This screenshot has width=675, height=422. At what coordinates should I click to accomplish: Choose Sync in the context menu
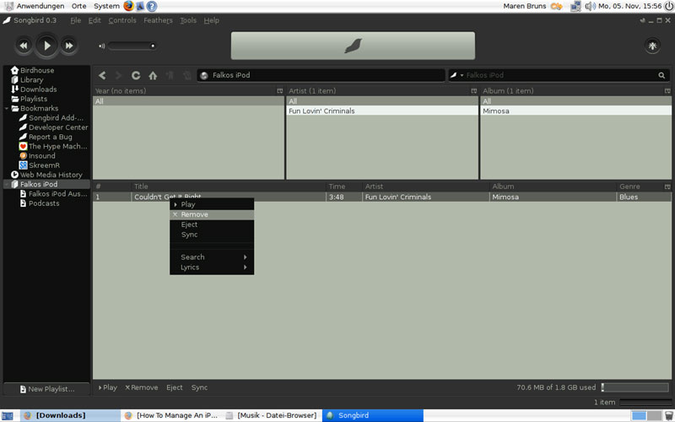(x=212, y=235)
